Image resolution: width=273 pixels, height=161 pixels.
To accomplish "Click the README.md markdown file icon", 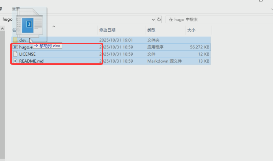I will point(15,61).
